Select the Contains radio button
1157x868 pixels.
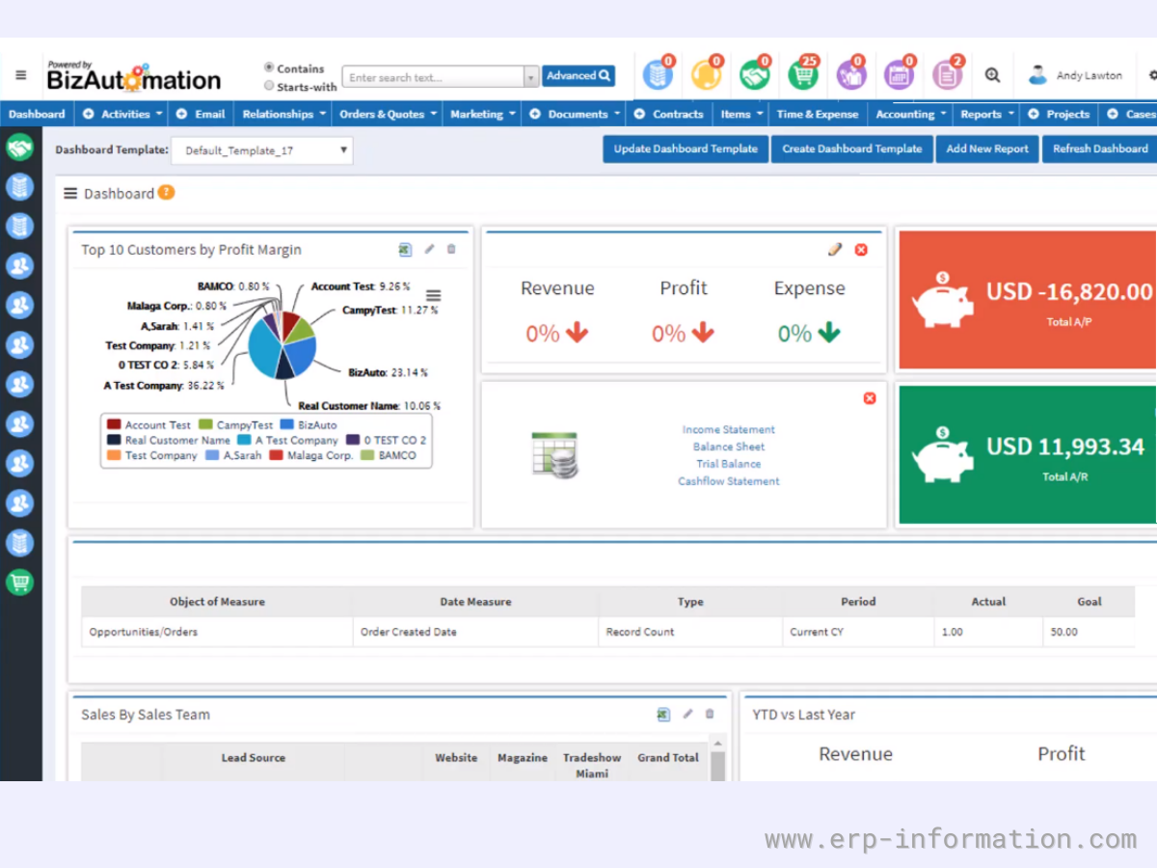tap(269, 68)
